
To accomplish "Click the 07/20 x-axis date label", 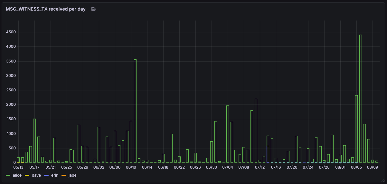I will [292, 167].
